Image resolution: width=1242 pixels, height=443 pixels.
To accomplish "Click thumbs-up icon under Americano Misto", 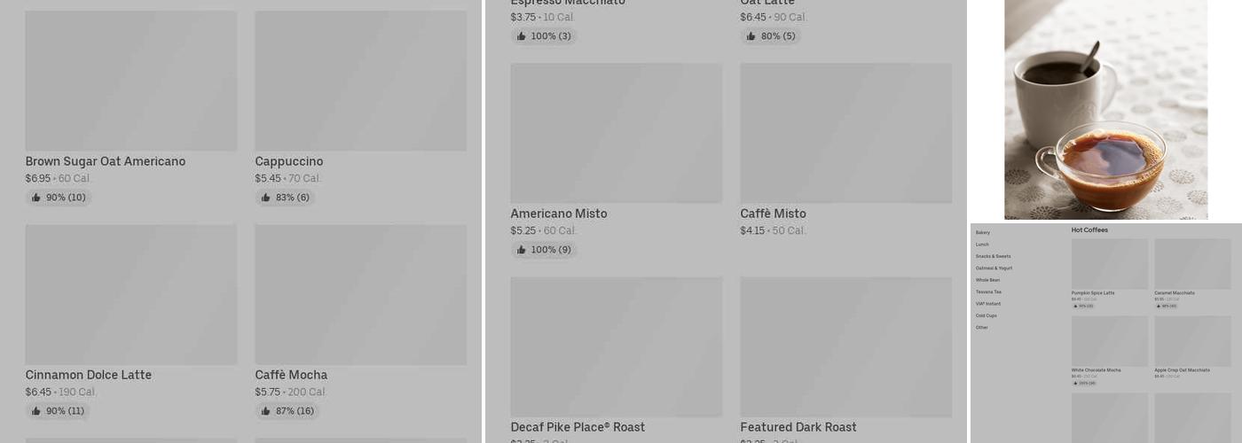I will click(x=522, y=250).
